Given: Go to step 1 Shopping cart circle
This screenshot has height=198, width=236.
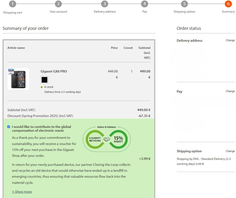Looking at the screenshot, I should pyautogui.click(x=13, y=4).
